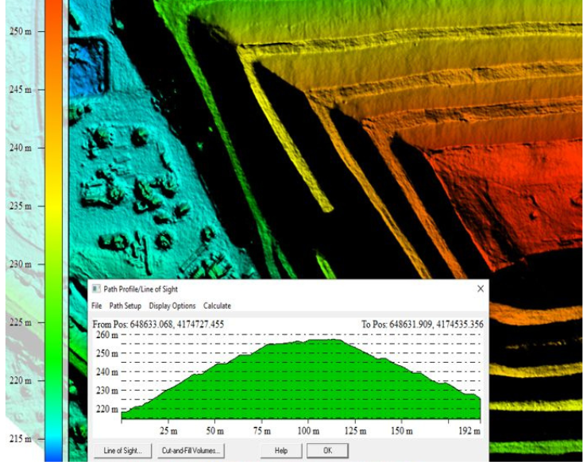Open the Calculate menu
Image resolution: width=583 pixels, height=462 pixels.
coord(217,306)
